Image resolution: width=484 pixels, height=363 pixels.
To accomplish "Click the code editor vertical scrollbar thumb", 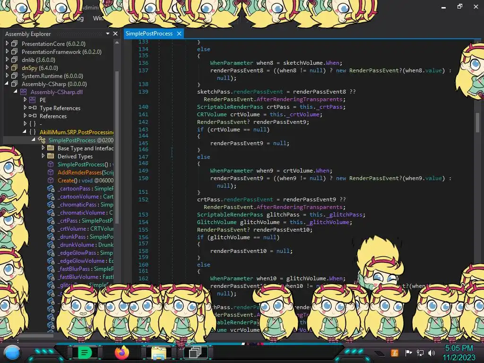I will tap(478, 122).
